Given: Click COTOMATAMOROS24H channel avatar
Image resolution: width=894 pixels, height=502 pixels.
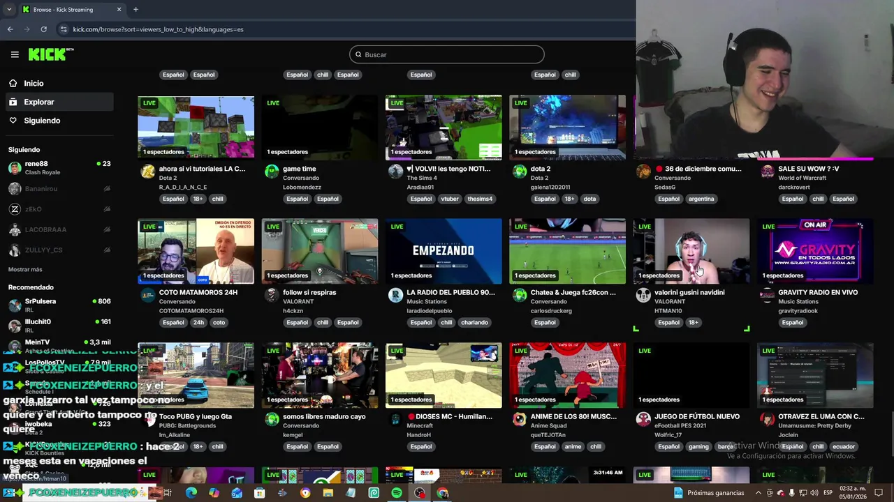Looking at the screenshot, I should click(147, 295).
